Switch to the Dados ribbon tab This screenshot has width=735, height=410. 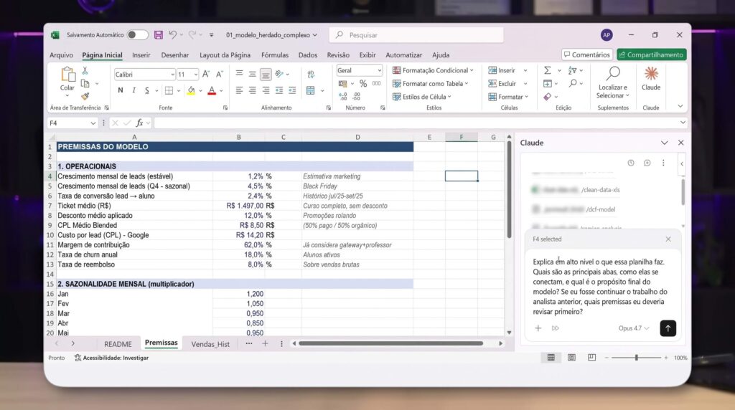tap(307, 54)
